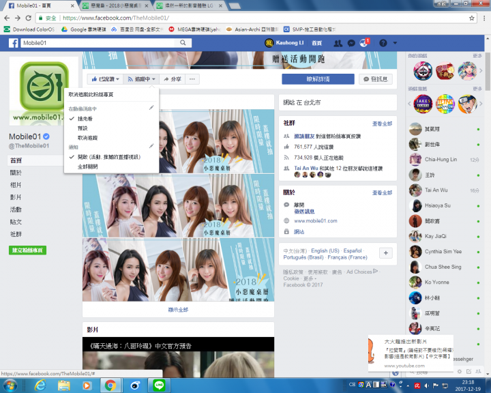Viewport: 491px width, 393px height.
Task: Bookmark the page with the star icon
Action: pyautogui.click(x=472, y=18)
